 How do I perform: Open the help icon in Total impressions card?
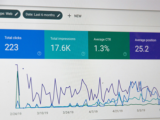point(83,54)
